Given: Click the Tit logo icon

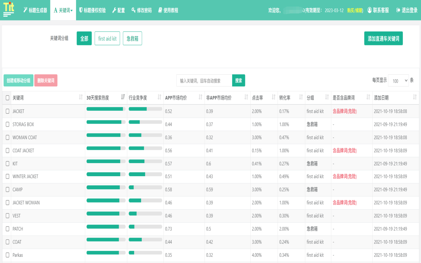Looking at the screenshot, I should pyautogui.click(x=9, y=10).
